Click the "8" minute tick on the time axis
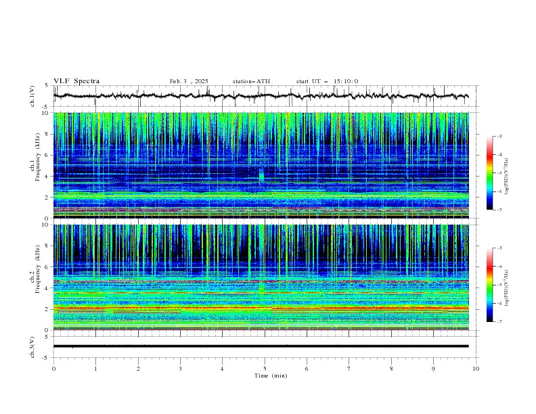 [x=391, y=369]
